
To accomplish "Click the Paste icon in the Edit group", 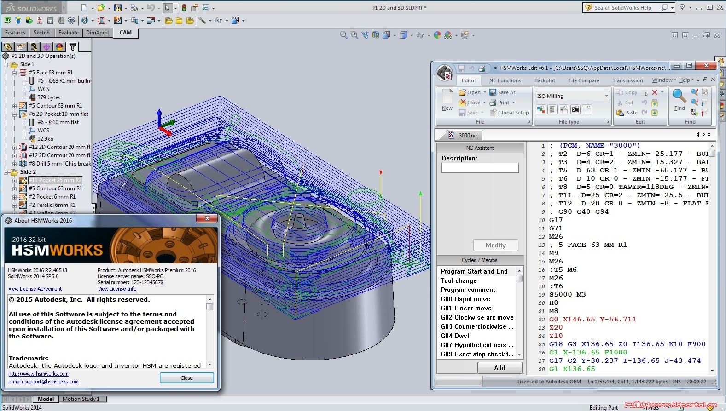I will [620, 113].
